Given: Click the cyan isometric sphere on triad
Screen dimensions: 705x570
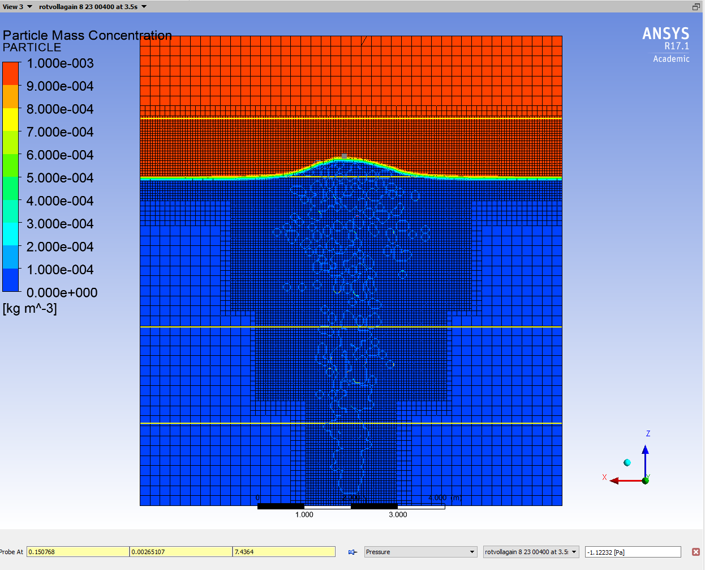Looking at the screenshot, I should [x=627, y=463].
